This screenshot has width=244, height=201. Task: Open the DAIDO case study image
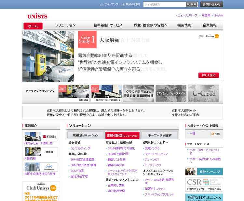41,167
